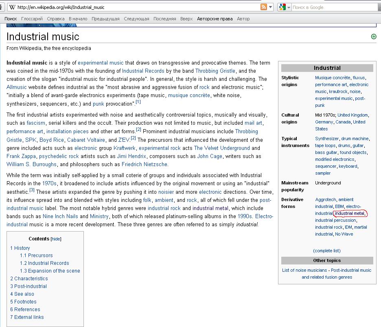Image resolution: width=381 pixels, height=327 pixels.
Task: Go to 5 Footnotes in Contents
Action: 23,302
